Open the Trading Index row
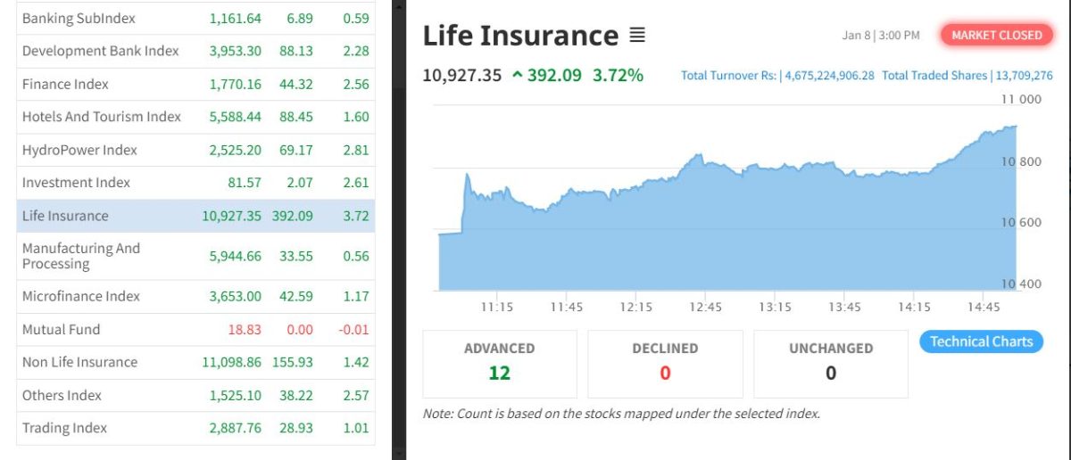This screenshot has width=1071, height=460. 64,428
